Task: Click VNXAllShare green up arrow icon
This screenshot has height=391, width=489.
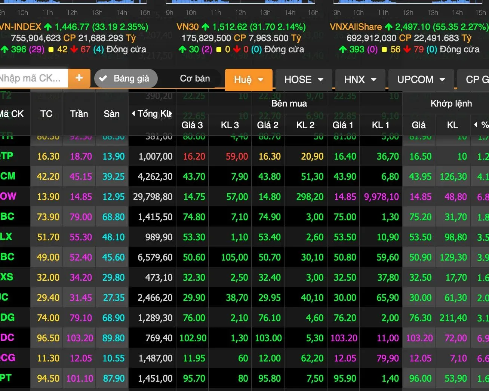Action: tap(388, 27)
